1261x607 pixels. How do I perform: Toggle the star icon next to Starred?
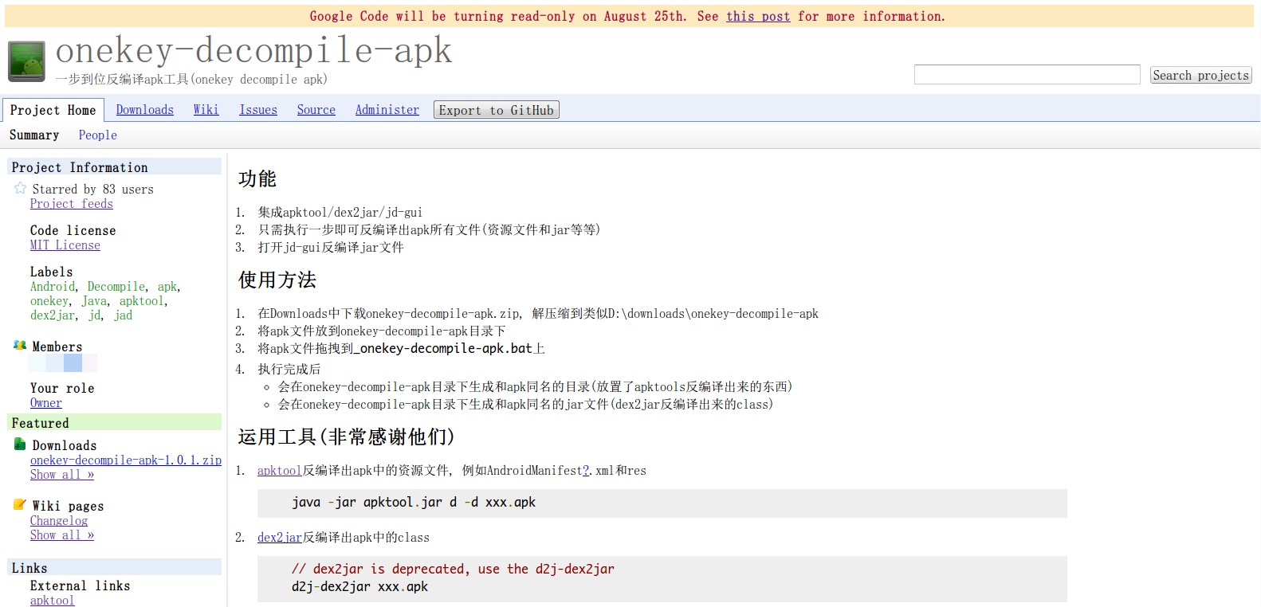(20, 188)
